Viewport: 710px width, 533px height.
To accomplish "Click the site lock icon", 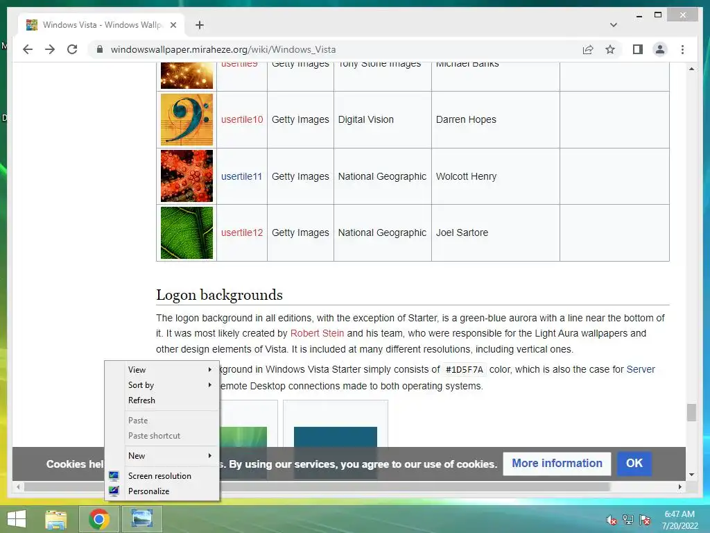I will [x=100, y=49].
